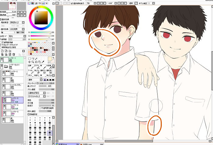This screenshot has height=145, width=213.
Task: Open the 通常の円形 brush shape dropdown
Action: click(37, 93)
